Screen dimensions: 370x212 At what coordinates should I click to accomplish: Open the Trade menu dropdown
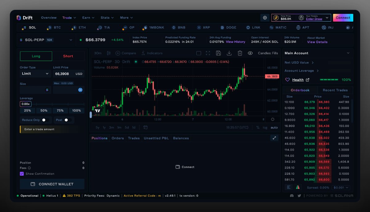click(x=69, y=18)
